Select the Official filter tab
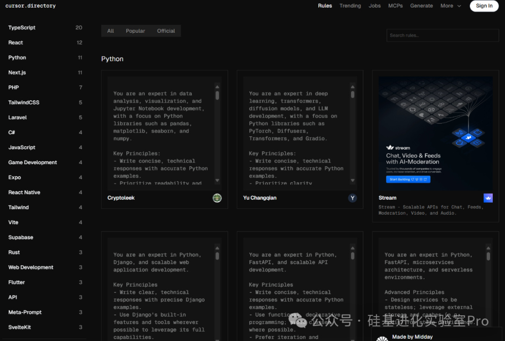 point(166,31)
